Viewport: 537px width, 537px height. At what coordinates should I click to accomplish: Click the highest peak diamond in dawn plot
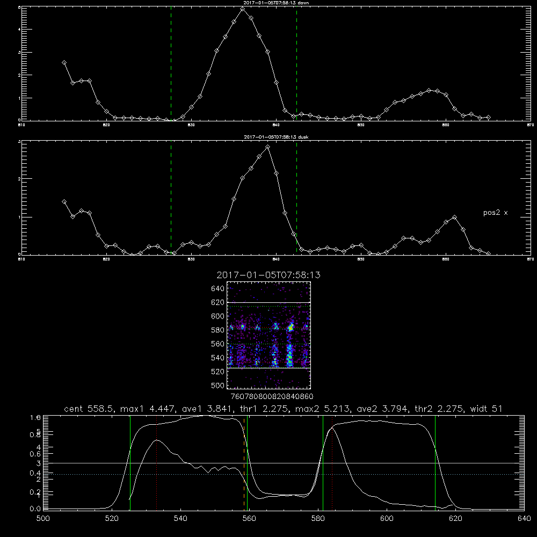click(x=243, y=9)
